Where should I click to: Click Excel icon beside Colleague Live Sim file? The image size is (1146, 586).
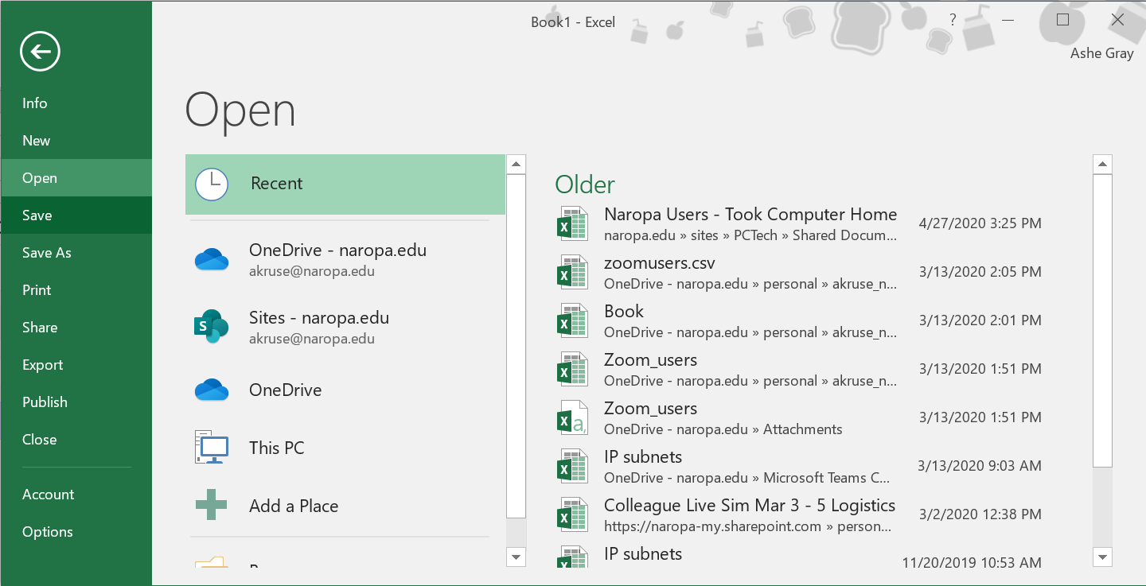572,515
